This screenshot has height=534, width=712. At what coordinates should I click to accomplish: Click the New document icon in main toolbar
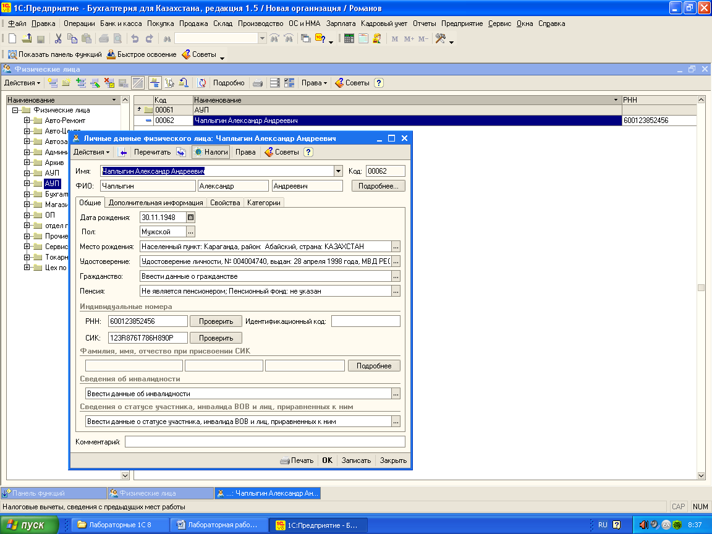pyautogui.click(x=12, y=38)
